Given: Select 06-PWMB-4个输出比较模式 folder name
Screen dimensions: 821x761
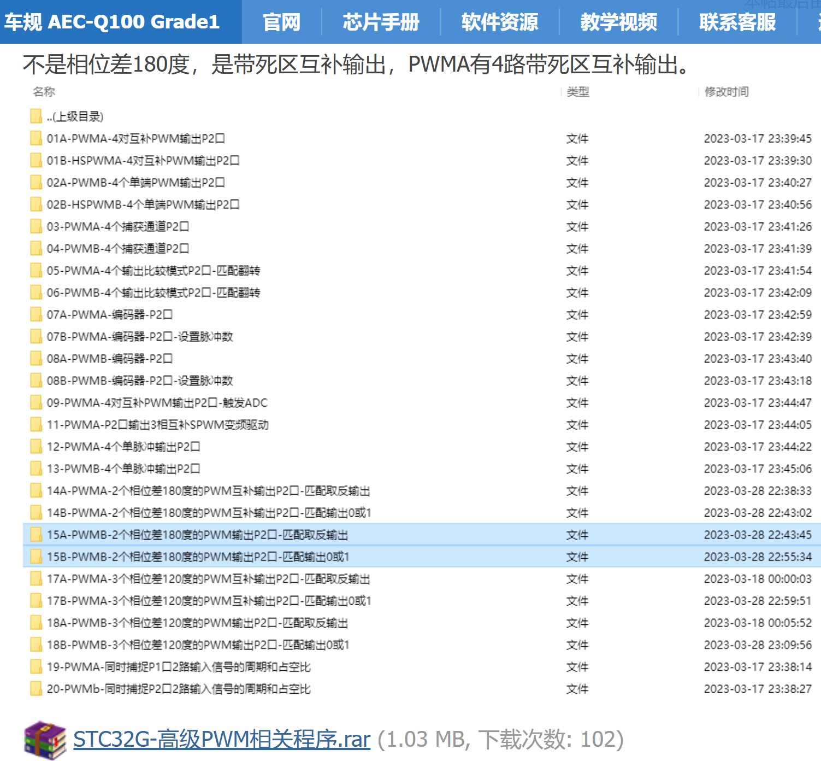Looking at the screenshot, I should pyautogui.click(x=153, y=292).
